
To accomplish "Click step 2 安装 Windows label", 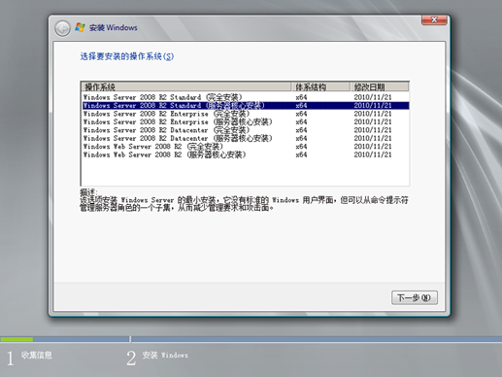I will pyautogui.click(x=165, y=355).
